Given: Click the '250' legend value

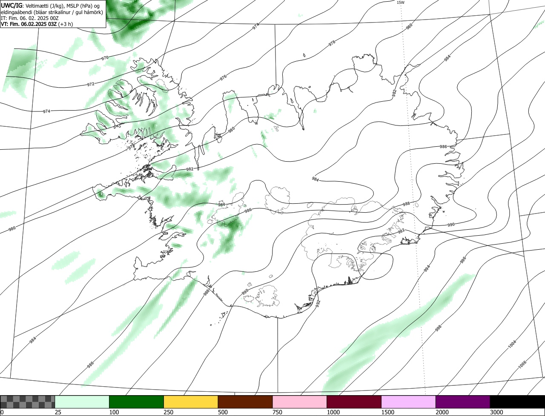Looking at the screenshot, I should [x=168, y=412].
